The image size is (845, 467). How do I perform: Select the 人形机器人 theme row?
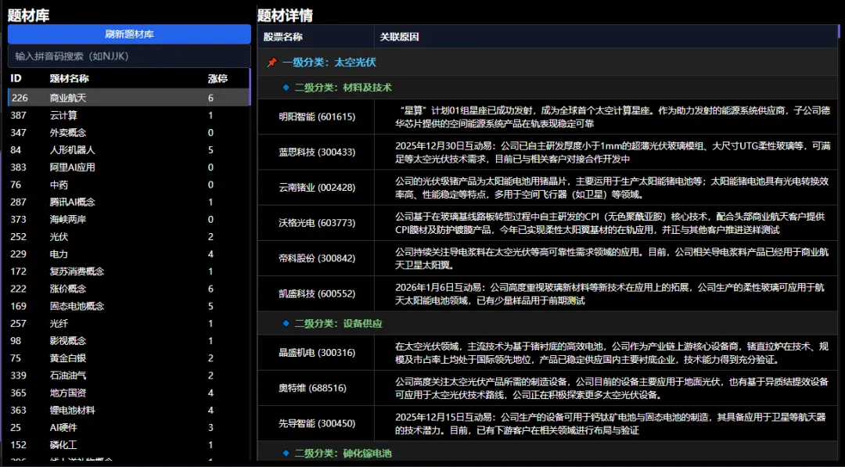(x=129, y=149)
